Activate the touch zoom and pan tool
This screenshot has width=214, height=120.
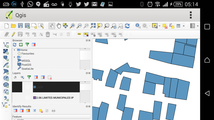pyautogui.click(x=52, y=26)
